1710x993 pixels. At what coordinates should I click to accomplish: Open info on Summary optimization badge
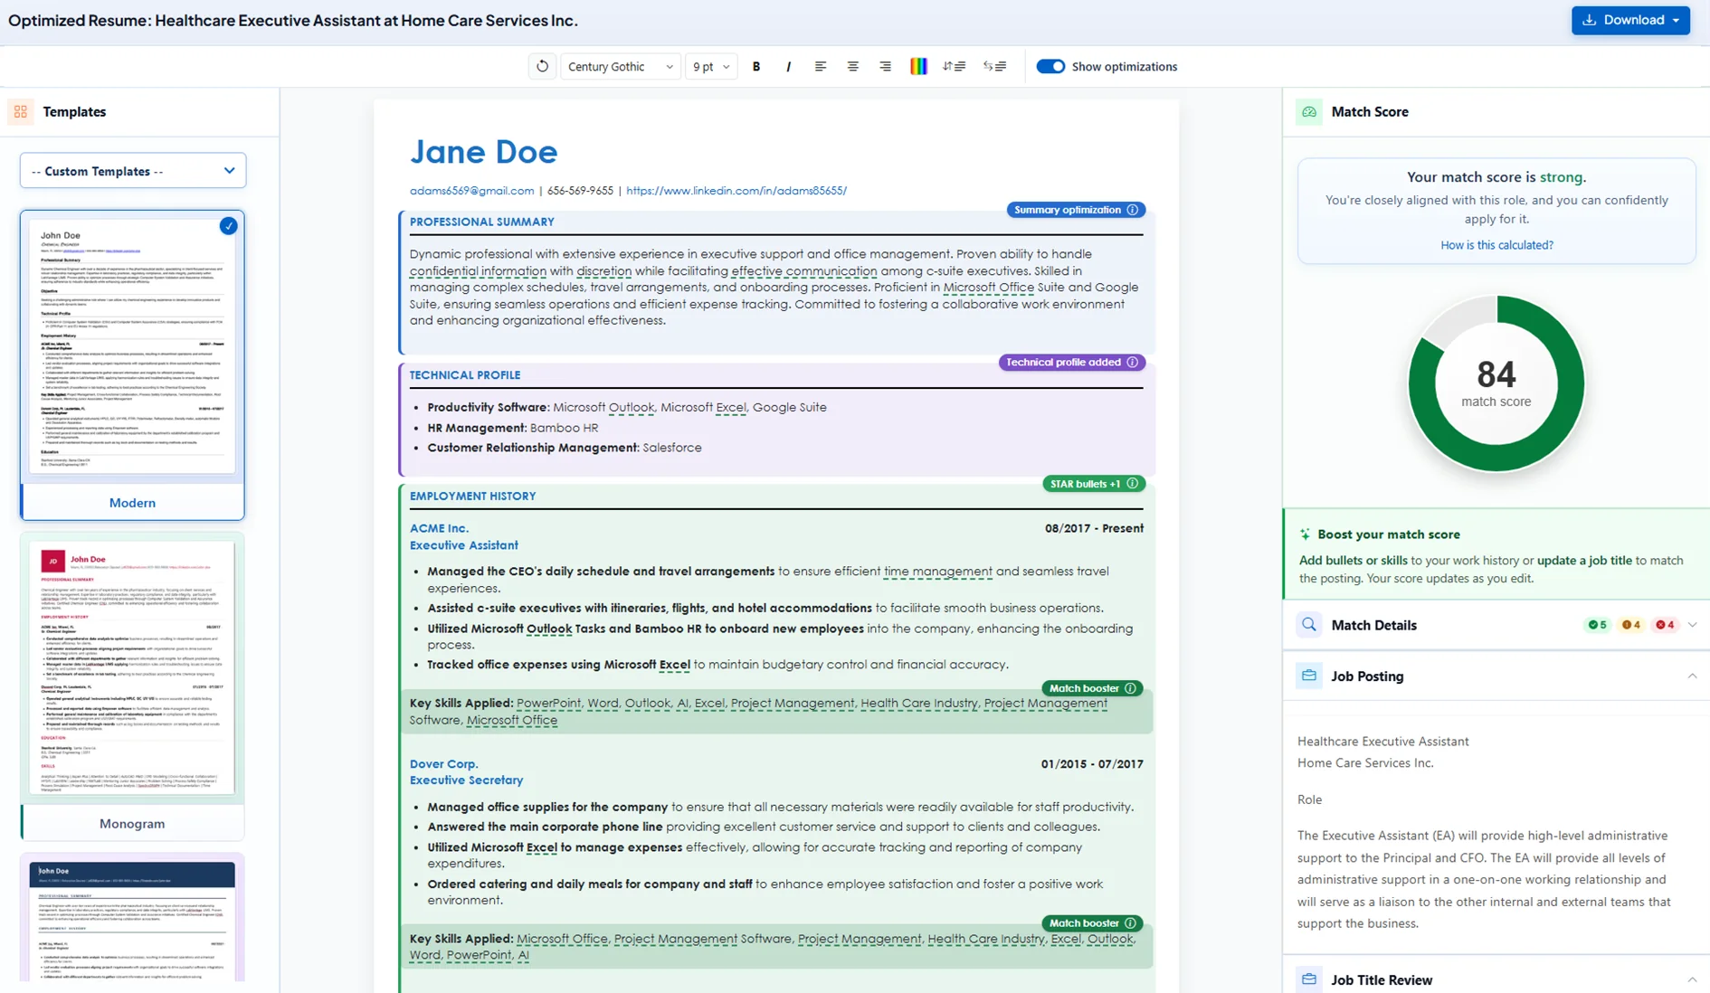(x=1133, y=210)
